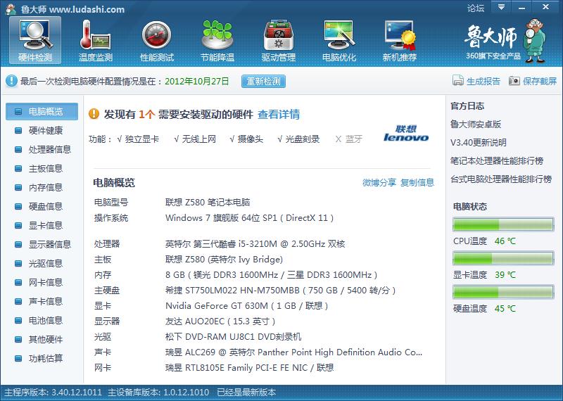
Task: Click 已经是最新版本 status text
Action: coord(247,392)
